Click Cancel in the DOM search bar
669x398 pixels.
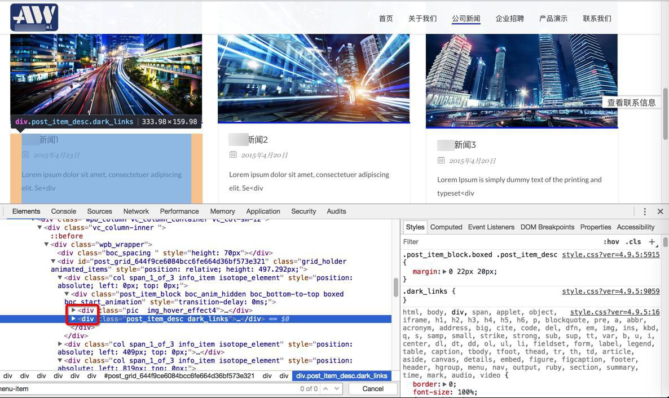pos(372,388)
